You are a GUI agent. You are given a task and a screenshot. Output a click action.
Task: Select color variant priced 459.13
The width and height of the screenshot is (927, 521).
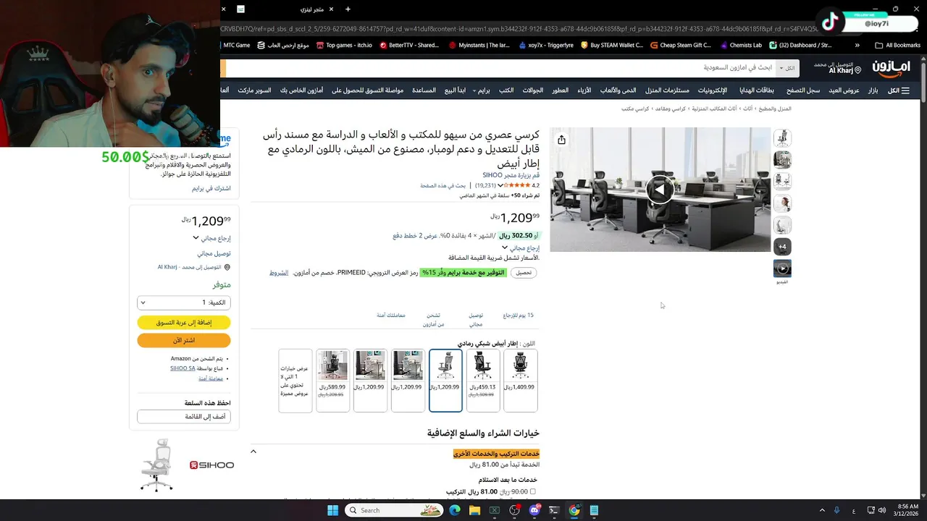click(482, 381)
